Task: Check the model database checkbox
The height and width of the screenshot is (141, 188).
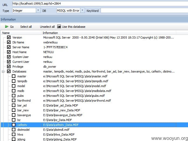Action: click(14, 86)
